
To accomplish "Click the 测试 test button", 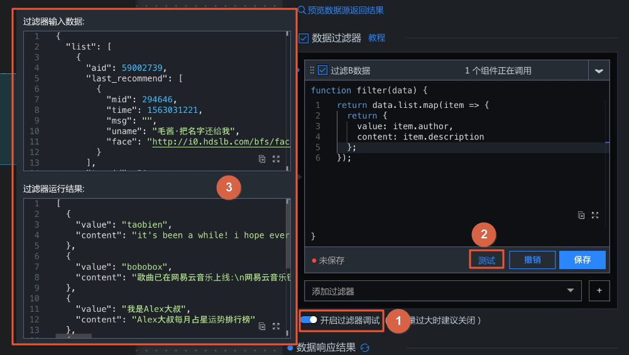I will (x=486, y=260).
